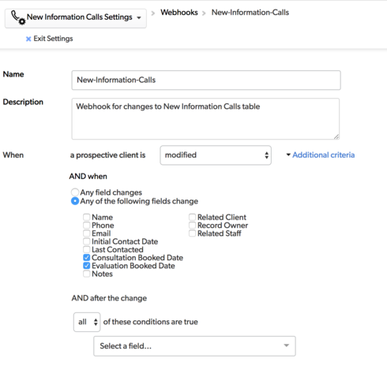Click the phone-gear settings icon
This screenshot has height=366, width=387.
tap(18, 18)
